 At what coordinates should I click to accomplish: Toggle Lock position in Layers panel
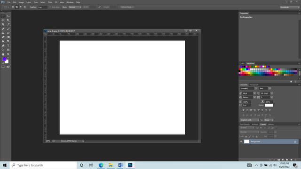click(x=253, y=137)
